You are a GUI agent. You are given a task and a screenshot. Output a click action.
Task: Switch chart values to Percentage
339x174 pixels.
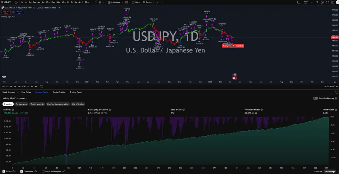click(x=330, y=172)
